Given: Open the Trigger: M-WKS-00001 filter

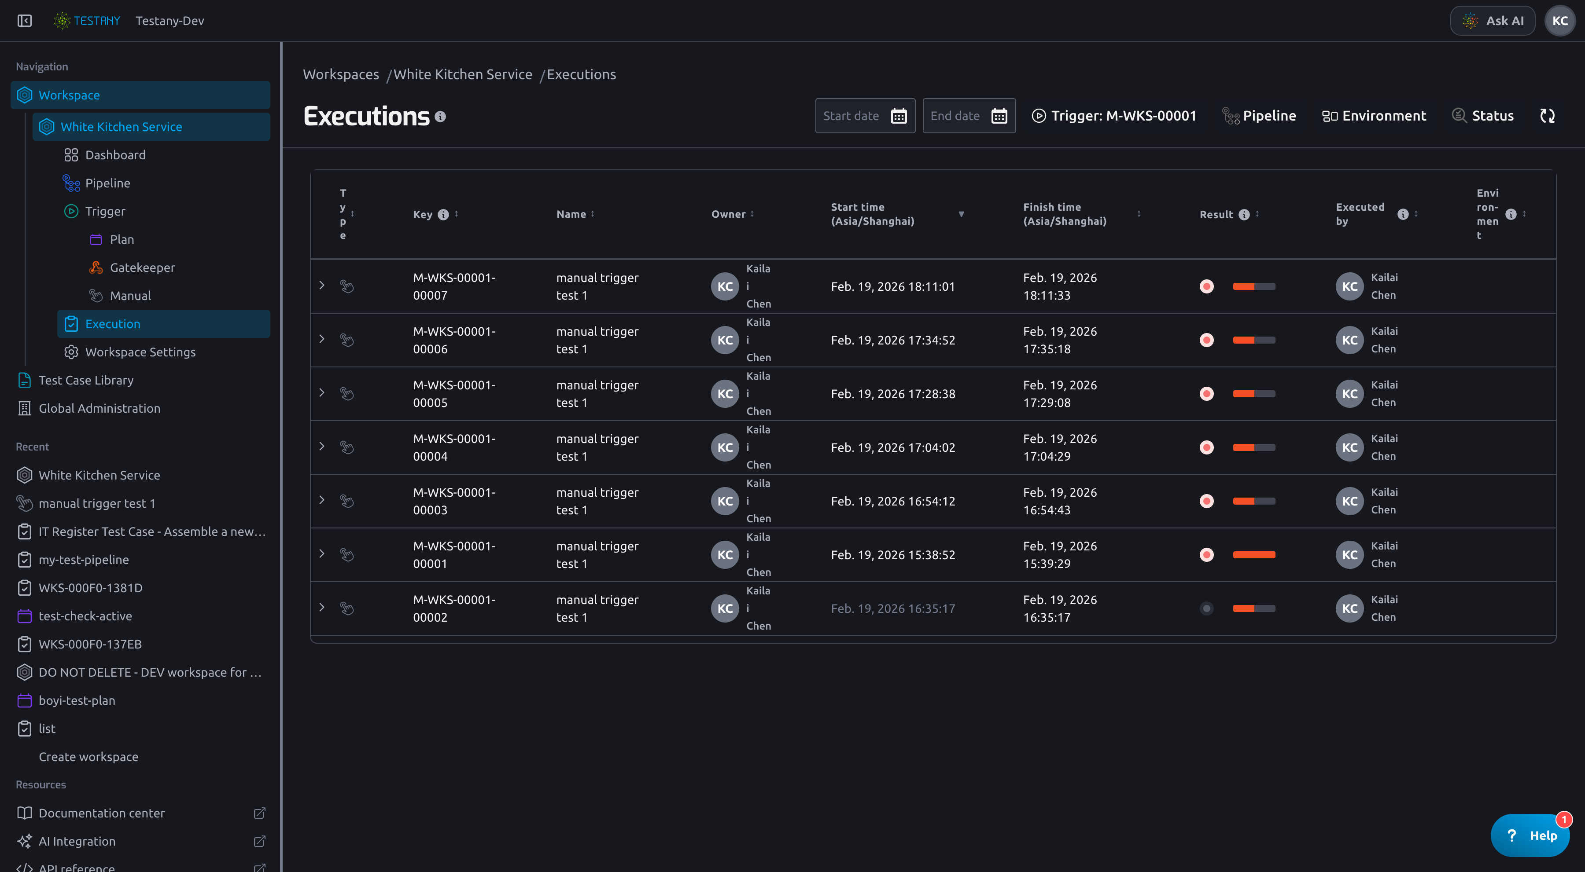Looking at the screenshot, I should [1114, 116].
